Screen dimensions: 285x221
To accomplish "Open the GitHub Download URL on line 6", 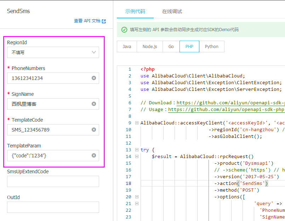I will click(x=231, y=103).
